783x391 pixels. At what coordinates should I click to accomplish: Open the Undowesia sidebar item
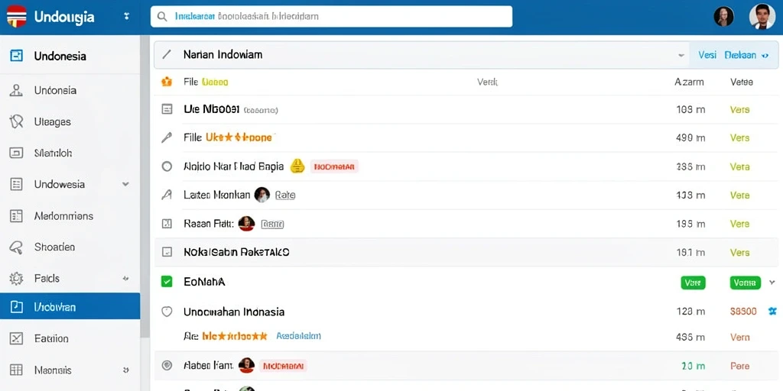coord(70,184)
